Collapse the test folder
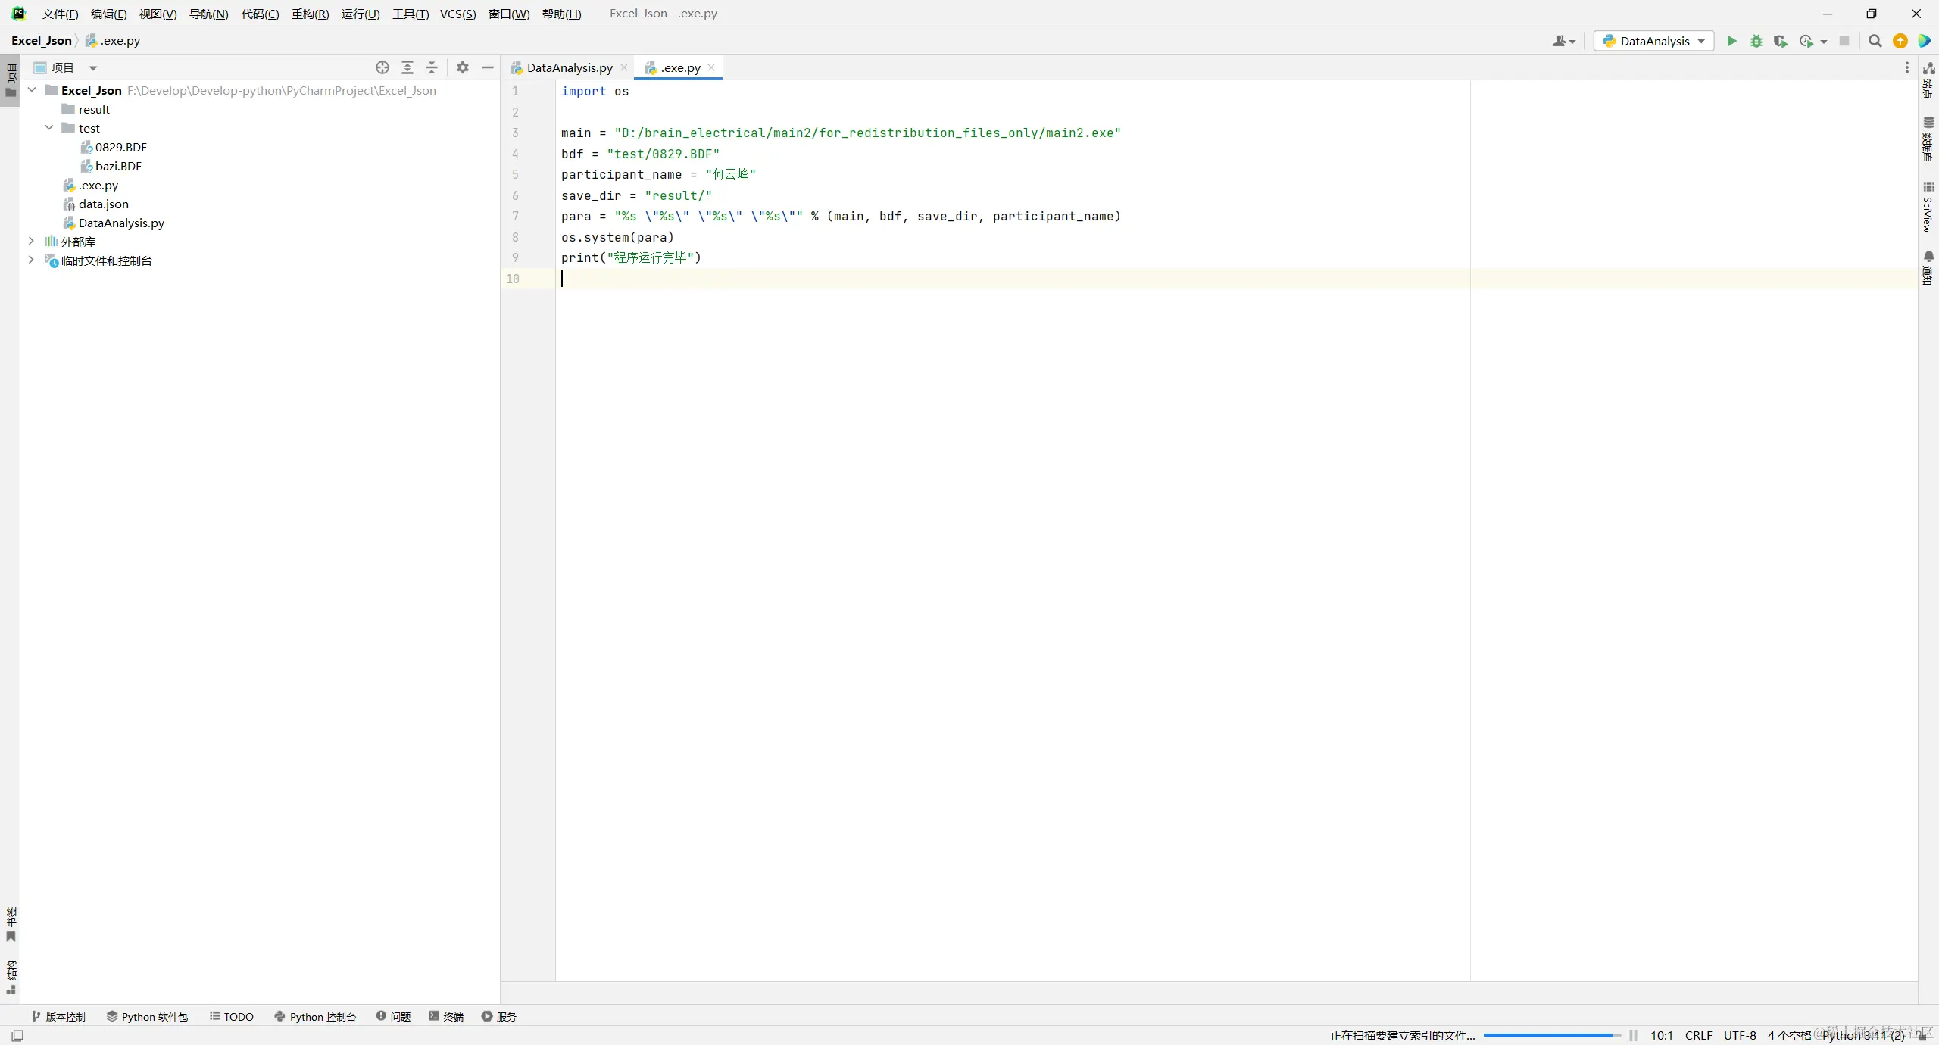Image resolution: width=1939 pixels, height=1045 pixels. (49, 128)
